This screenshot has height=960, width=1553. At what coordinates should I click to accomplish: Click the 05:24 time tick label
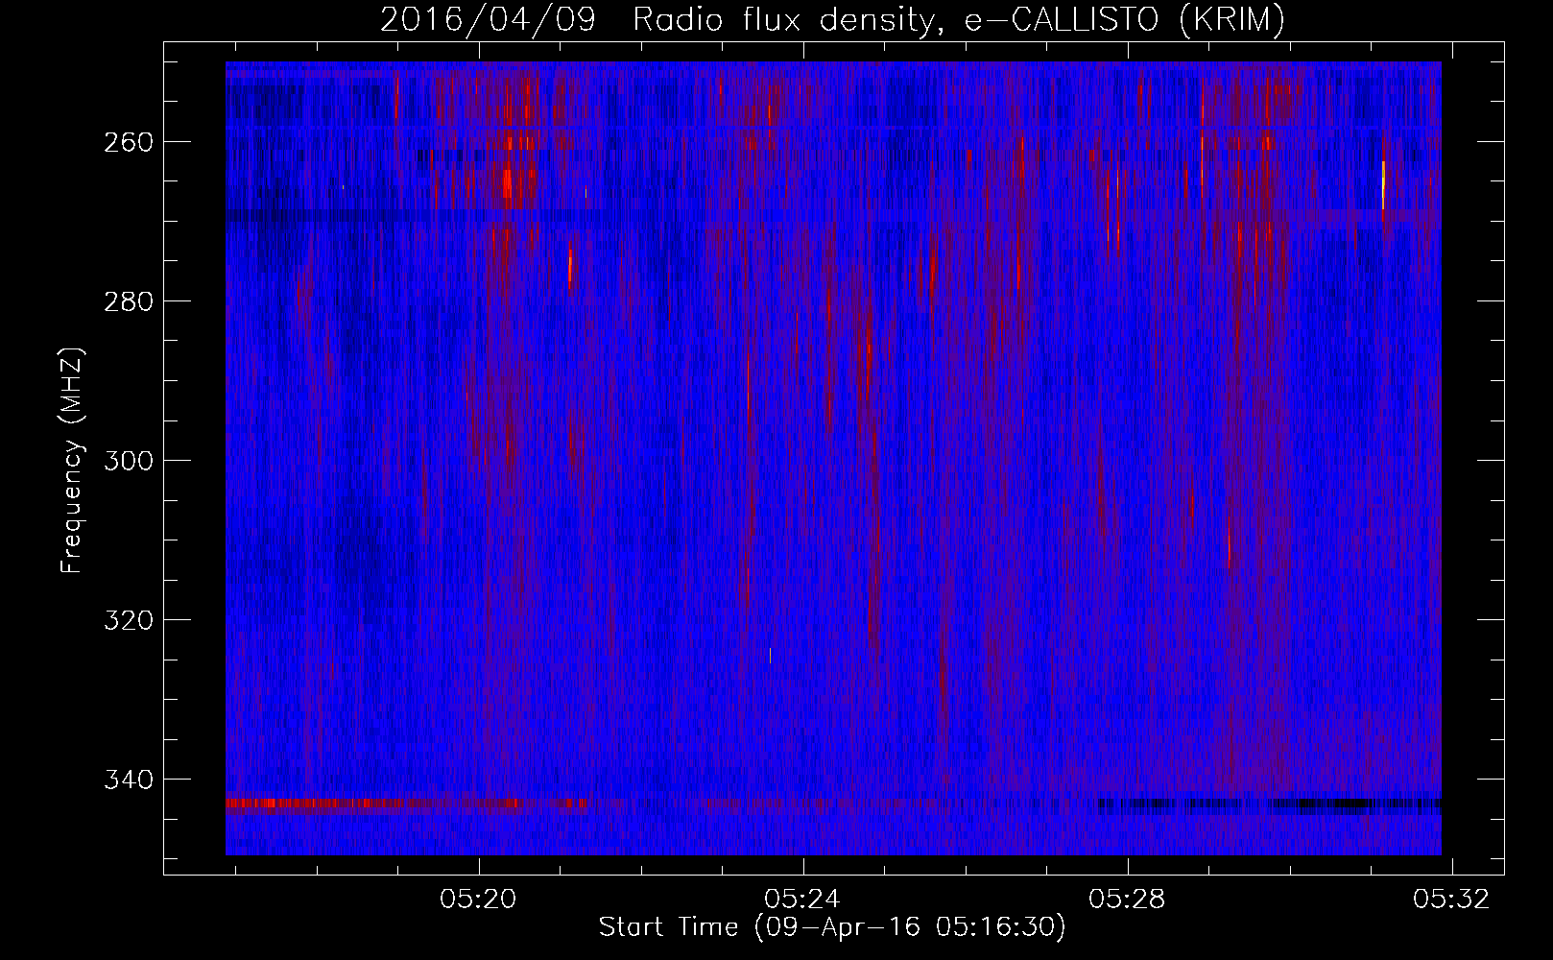(802, 900)
